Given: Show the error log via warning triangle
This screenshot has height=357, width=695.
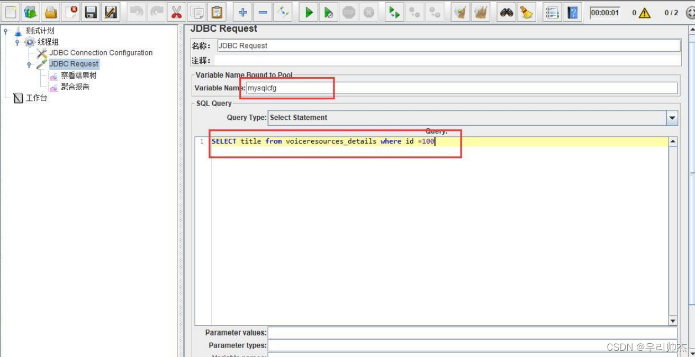Looking at the screenshot, I should coord(644,13).
